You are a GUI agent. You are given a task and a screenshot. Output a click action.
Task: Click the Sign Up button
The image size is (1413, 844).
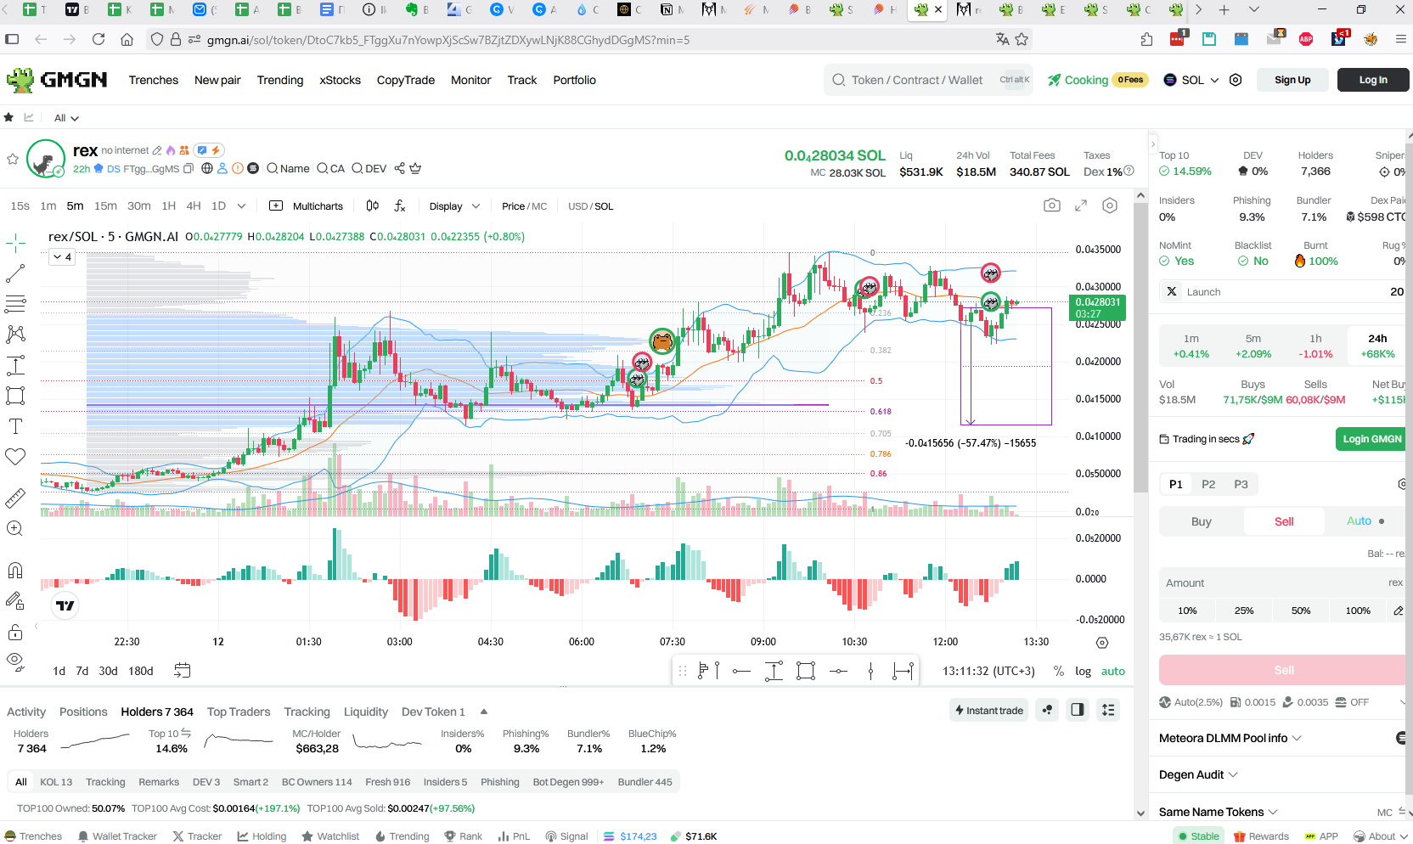1292,80
